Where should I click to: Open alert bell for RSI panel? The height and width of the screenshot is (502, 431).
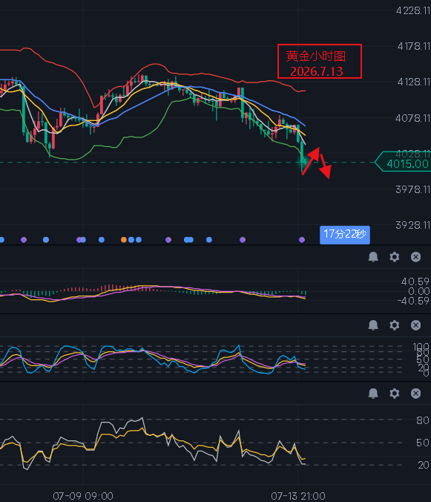373,393
